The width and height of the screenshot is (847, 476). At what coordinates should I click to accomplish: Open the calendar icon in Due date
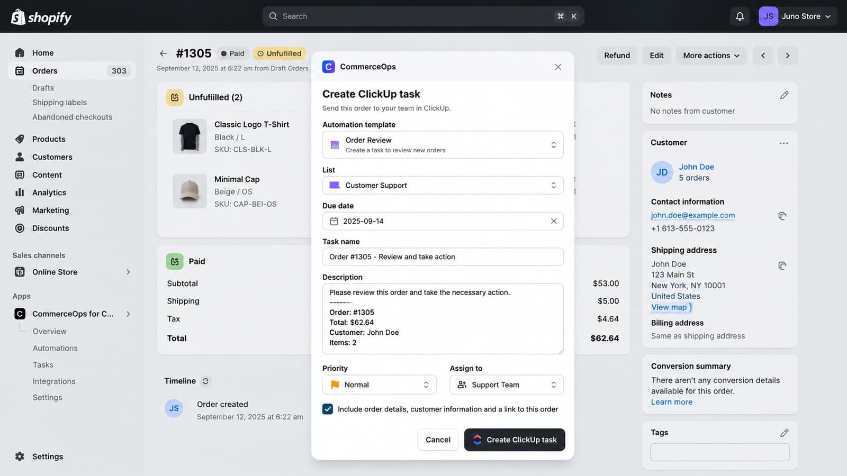coord(334,221)
